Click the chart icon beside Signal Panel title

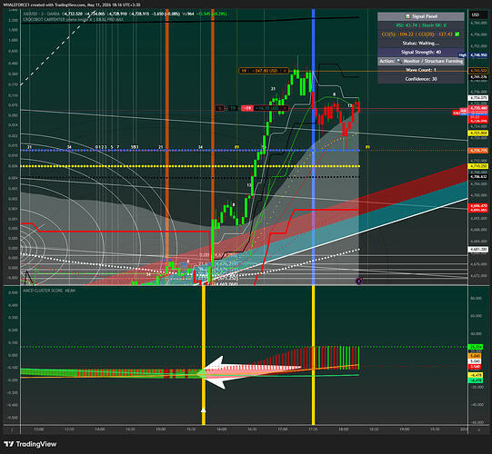pos(407,16)
